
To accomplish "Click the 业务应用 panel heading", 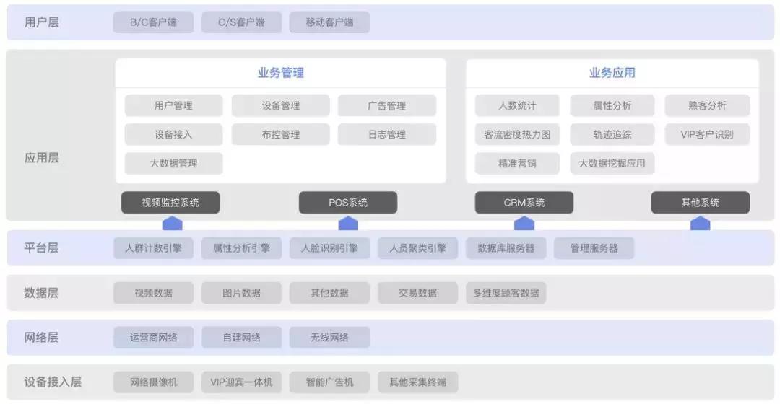I will pyautogui.click(x=612, y=73).
